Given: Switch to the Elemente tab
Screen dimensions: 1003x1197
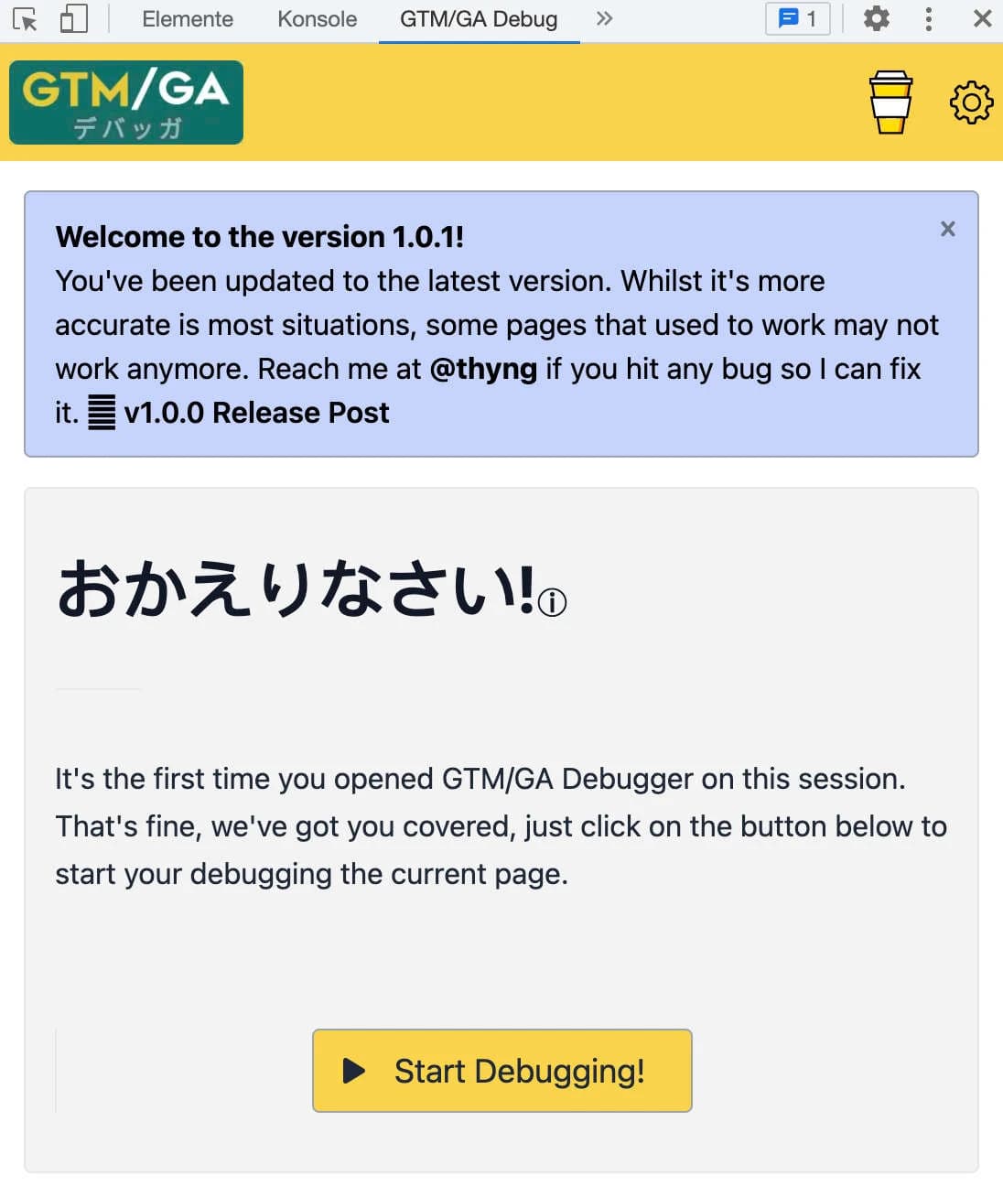Looking at the screenshot, I should tap(187, 18).
